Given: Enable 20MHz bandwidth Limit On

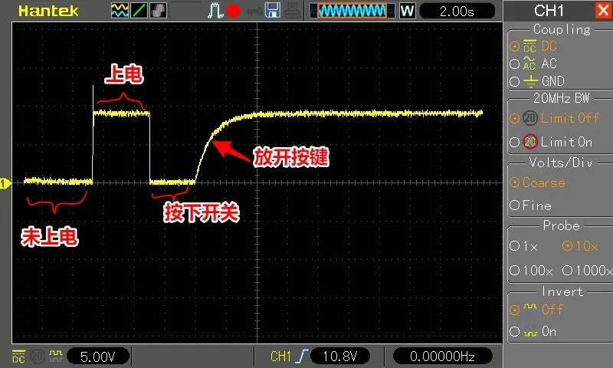Looking at the screenshot, I should tap(515, 143).
